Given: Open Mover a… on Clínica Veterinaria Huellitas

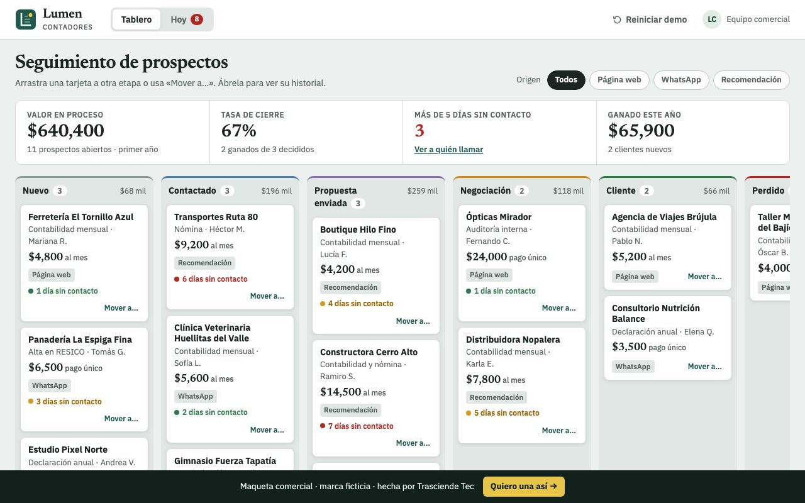Looking at the screenshot, I should pyautogui.click(x=267, y=430).
